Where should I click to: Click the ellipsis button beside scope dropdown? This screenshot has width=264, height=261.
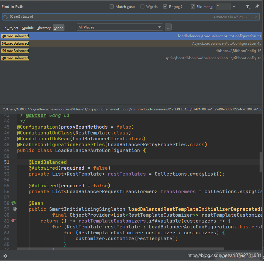(168, 27)
